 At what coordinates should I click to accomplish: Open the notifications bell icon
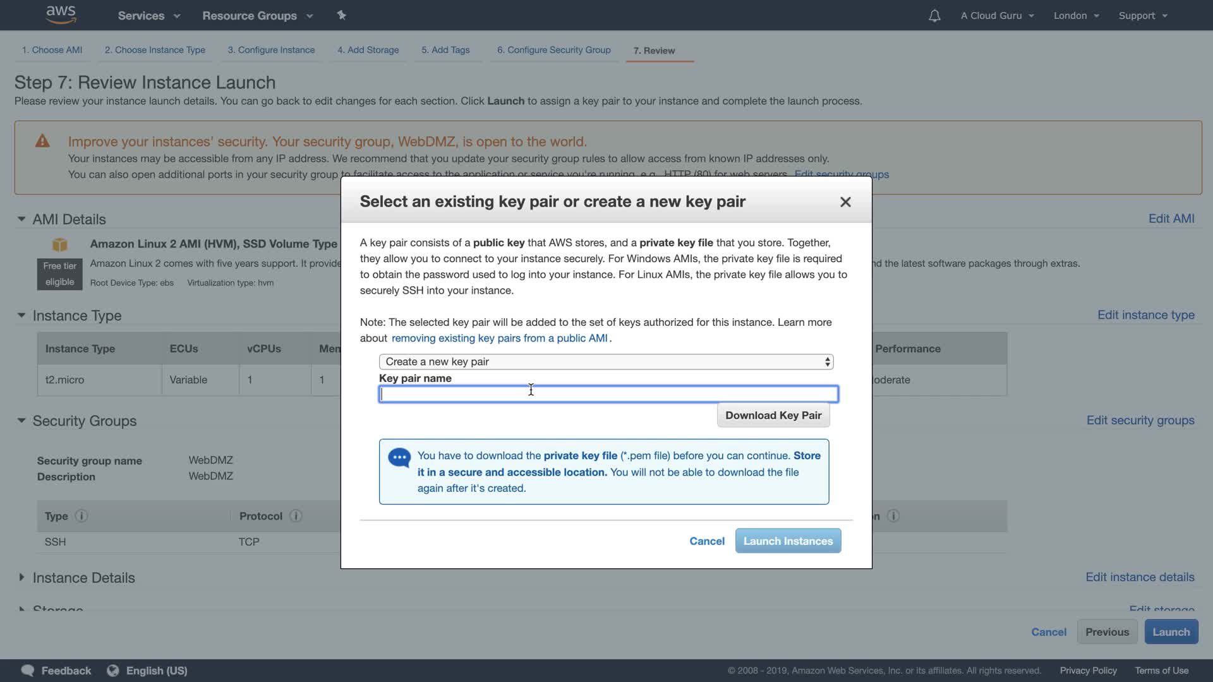(934, 16)
